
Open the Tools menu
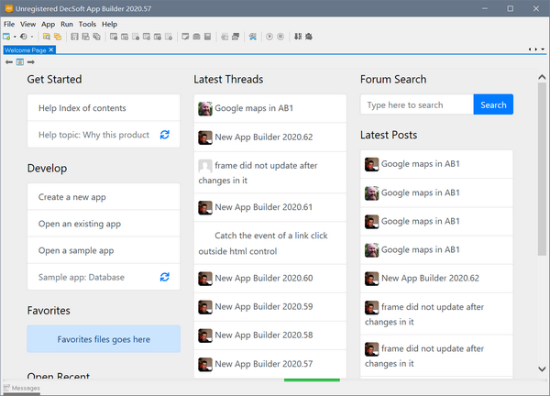coord(87,24)
